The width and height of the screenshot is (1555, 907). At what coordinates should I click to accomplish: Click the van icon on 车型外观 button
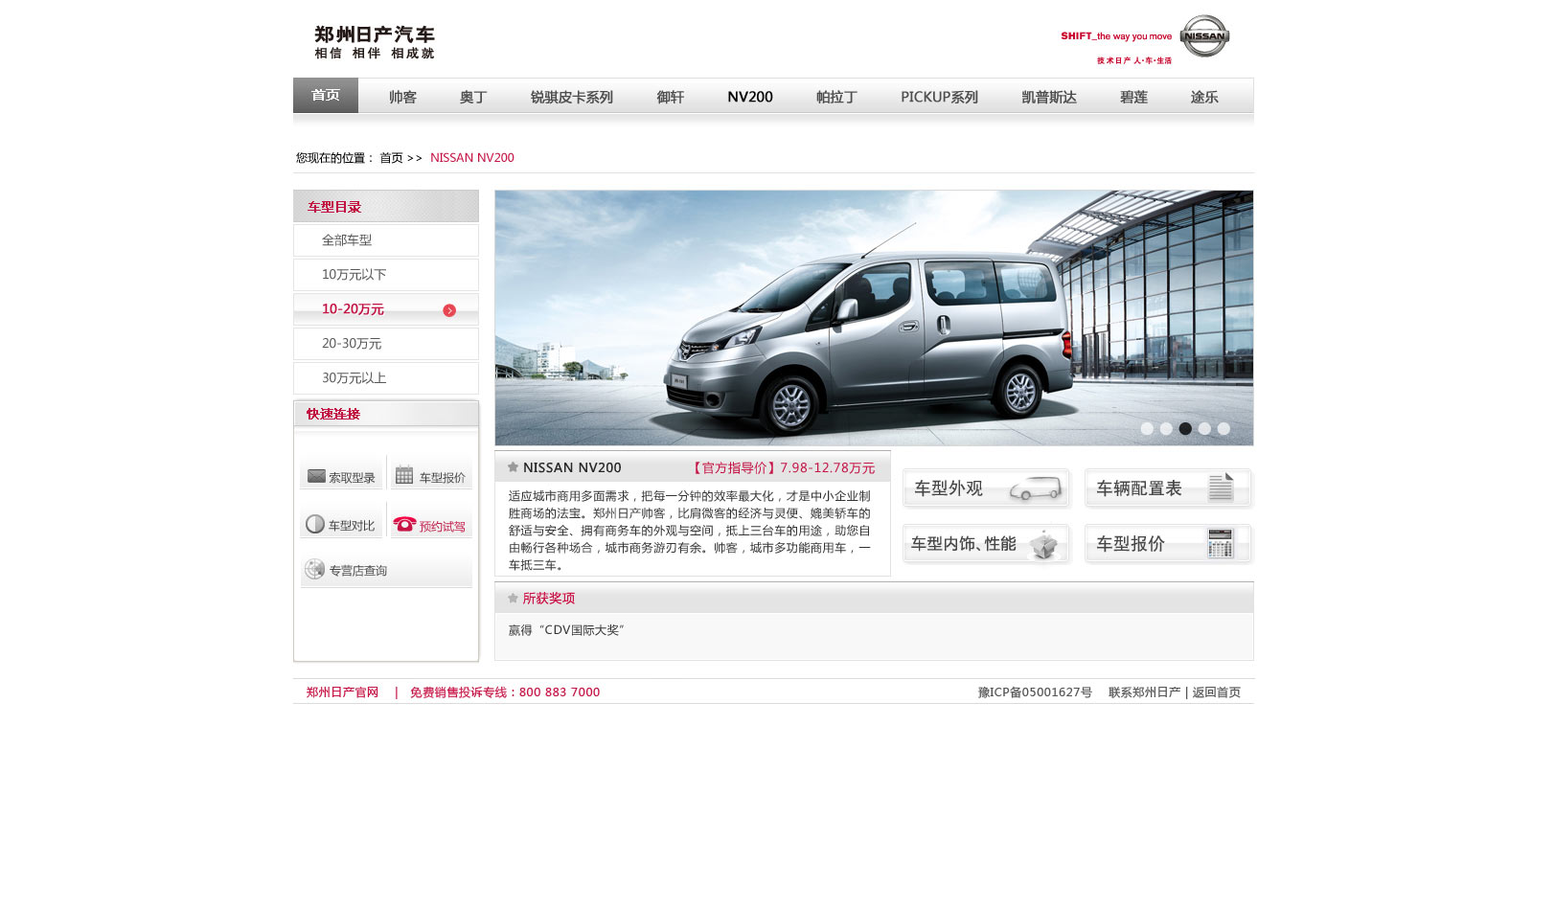[1036, 489]
